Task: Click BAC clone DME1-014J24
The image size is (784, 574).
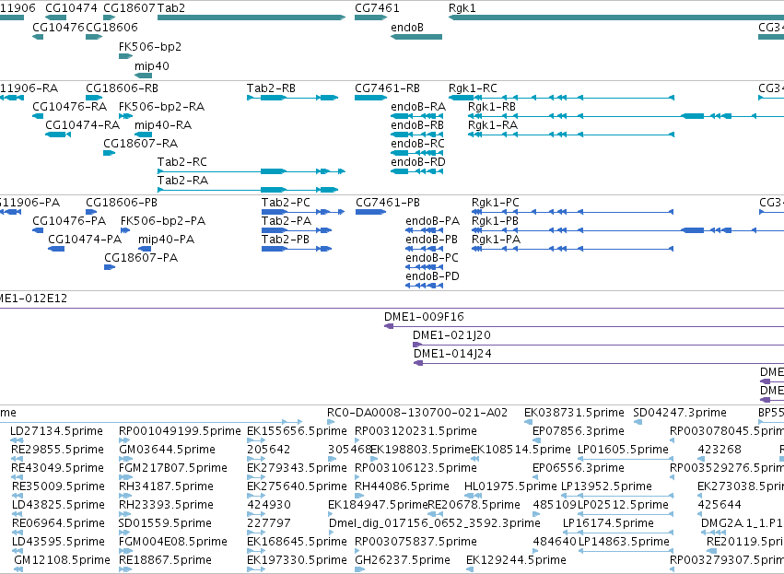Action: 599,364
